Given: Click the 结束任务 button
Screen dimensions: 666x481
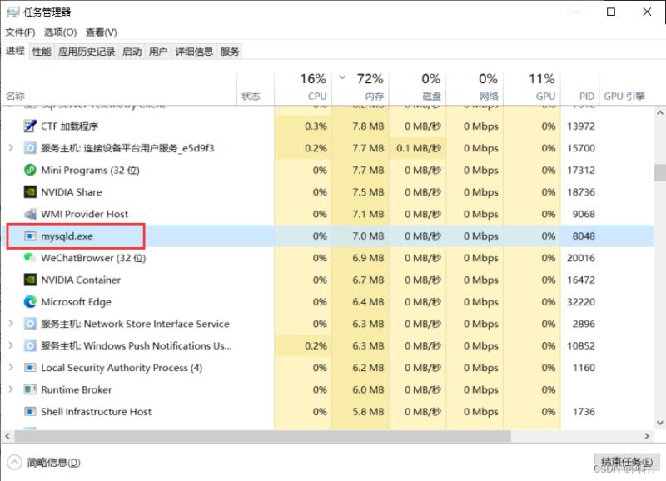Looking at the screenshot, I should [x=627, y=462].
